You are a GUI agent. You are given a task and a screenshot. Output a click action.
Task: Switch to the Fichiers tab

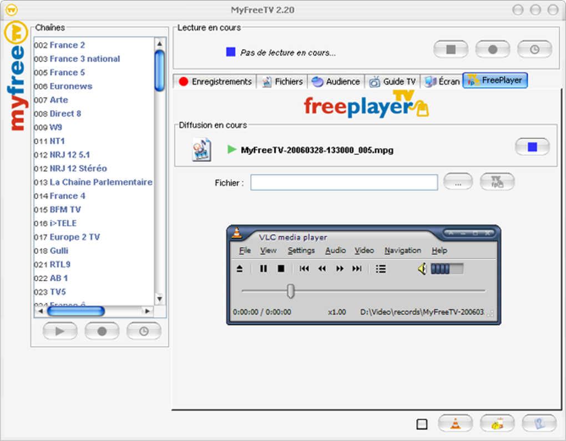coord(282,82)
